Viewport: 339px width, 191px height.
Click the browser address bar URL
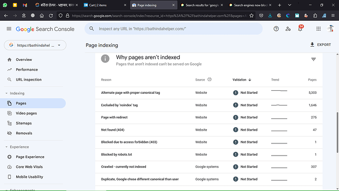click(x=159, y=16)
